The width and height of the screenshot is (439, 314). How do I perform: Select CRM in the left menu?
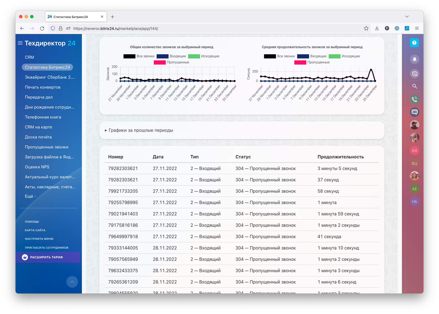29,57
